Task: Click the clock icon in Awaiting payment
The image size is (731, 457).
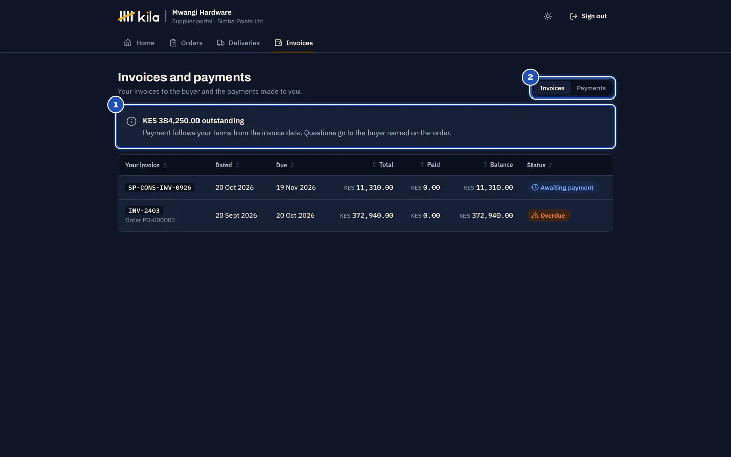Action: click(535, 188)
